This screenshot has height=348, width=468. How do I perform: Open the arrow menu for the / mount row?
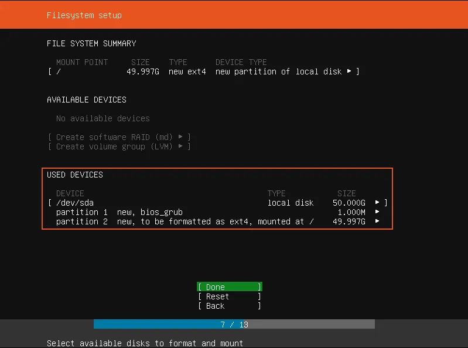click(349, 71)
